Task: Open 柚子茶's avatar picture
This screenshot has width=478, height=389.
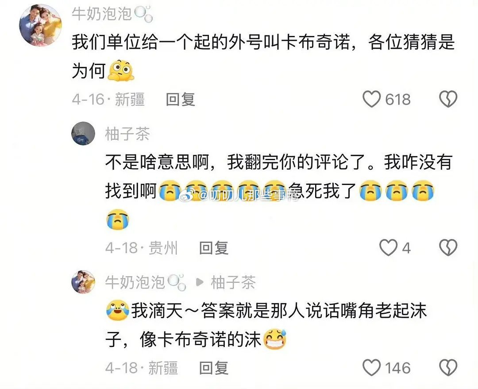Action: [x=83, y=134]
